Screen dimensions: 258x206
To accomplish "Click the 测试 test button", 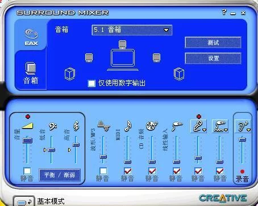I will click(213, 43).
